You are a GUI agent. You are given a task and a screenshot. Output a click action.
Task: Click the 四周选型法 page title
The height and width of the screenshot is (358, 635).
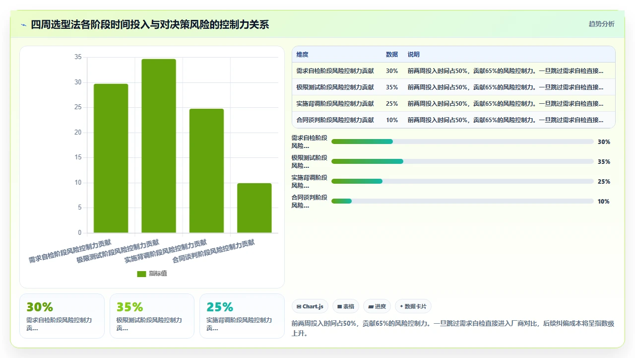150,24
